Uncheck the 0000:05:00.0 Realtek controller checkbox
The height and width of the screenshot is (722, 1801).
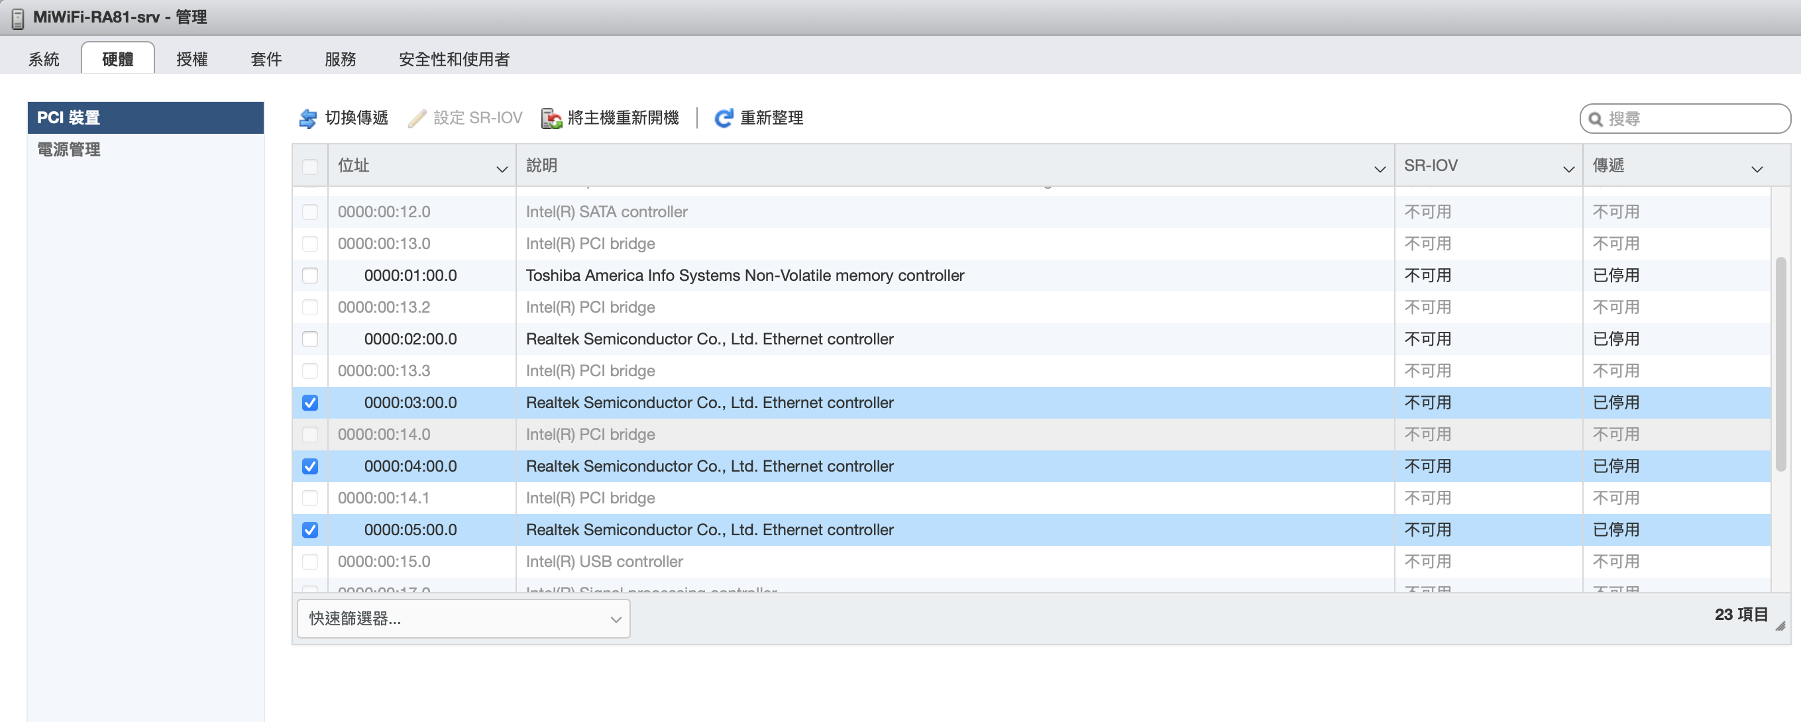click(x=309, y=530)
